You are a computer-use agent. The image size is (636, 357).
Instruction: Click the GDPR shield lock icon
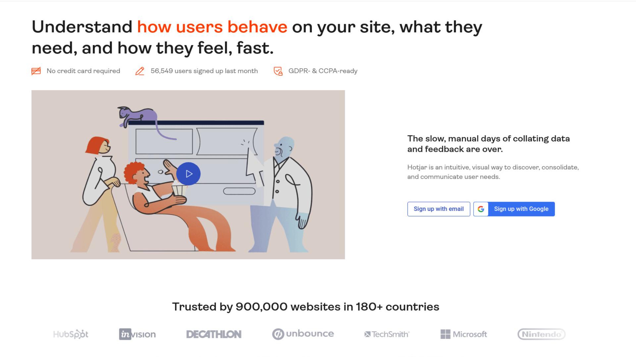tap(278, 71)
